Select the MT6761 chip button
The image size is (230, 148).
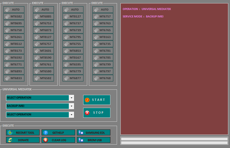pos(43,65)
